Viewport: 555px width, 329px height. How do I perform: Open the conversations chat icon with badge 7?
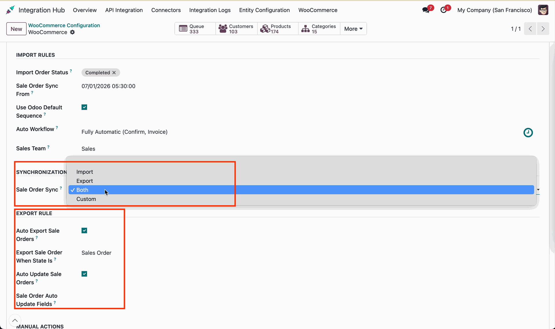point(426,10)
